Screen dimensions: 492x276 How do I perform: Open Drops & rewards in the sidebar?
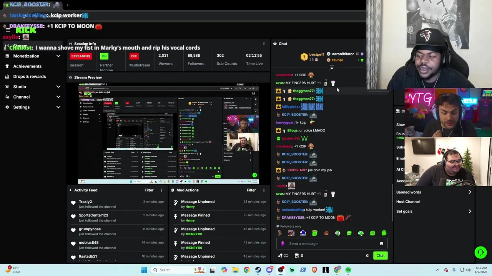coord(30,77)
